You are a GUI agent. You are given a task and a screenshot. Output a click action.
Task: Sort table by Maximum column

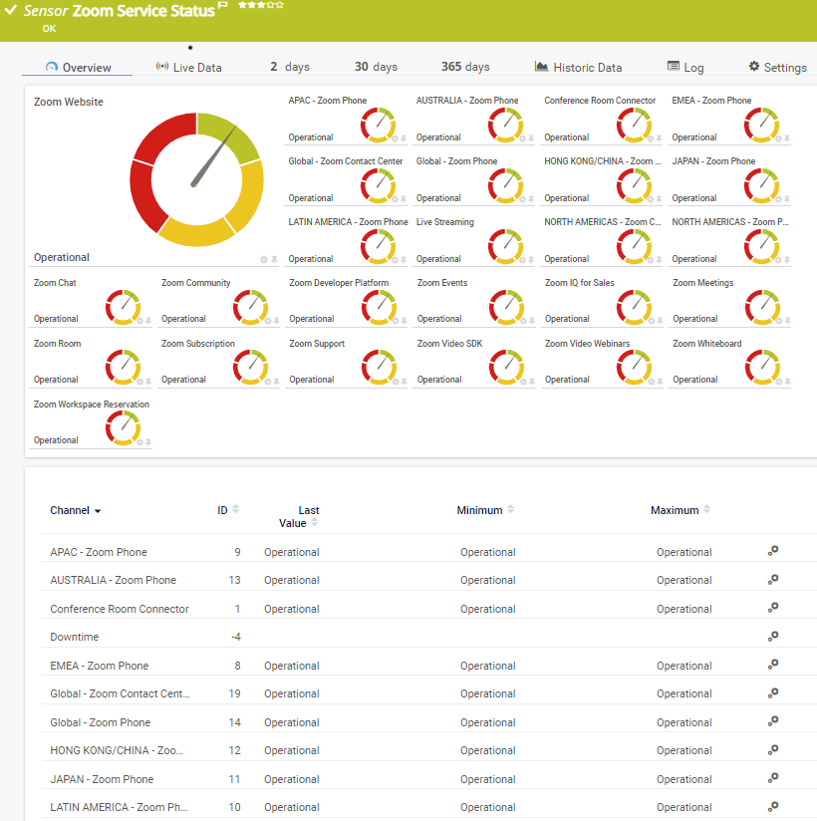[705, 510]
